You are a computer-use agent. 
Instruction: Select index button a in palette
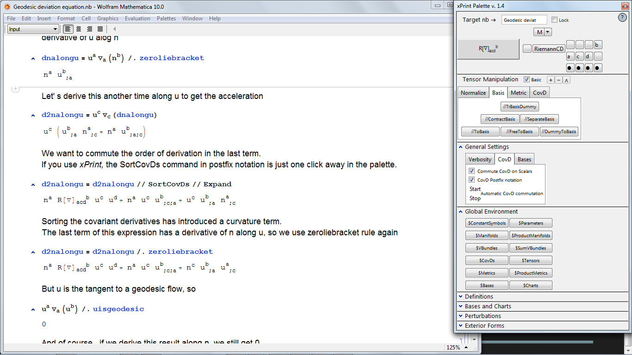[x=570, y=56]
